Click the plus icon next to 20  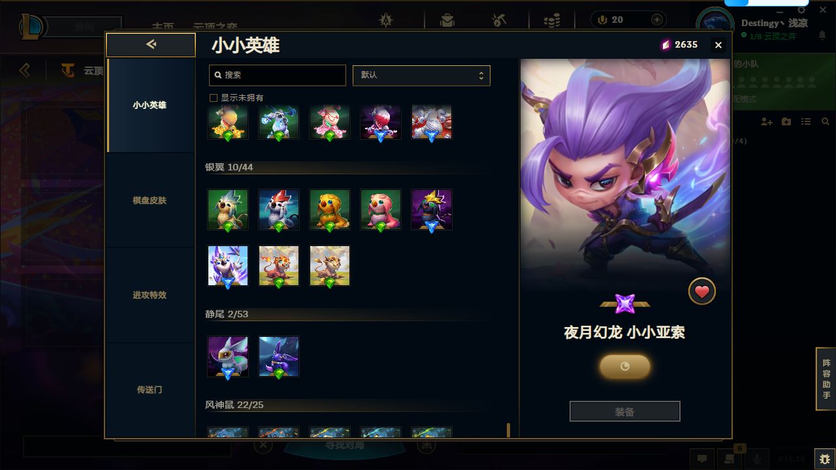click(x=657, y=20)
